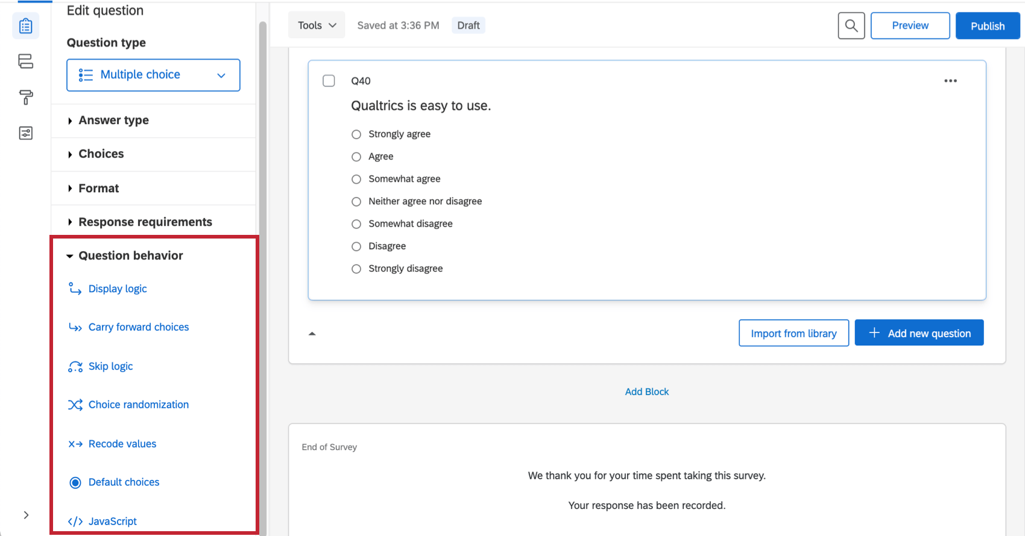This screenshot has height=536, width=1025.
Task: Open the Tools menu
Action: point(317,25)
